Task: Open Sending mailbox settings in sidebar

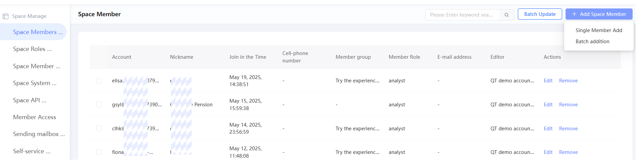Action: tap(39, 134)
